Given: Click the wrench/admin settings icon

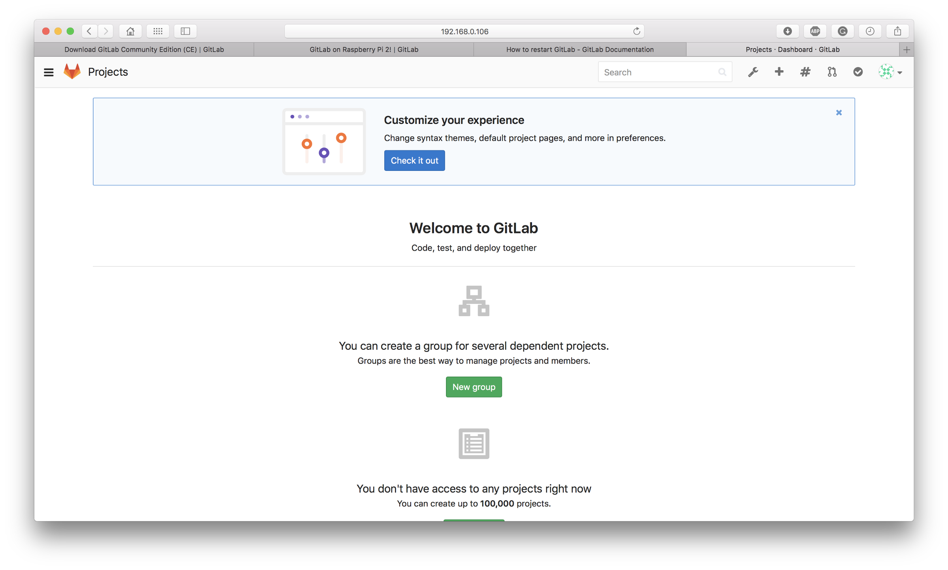Looking at the screenshot, I should point(752,72).
